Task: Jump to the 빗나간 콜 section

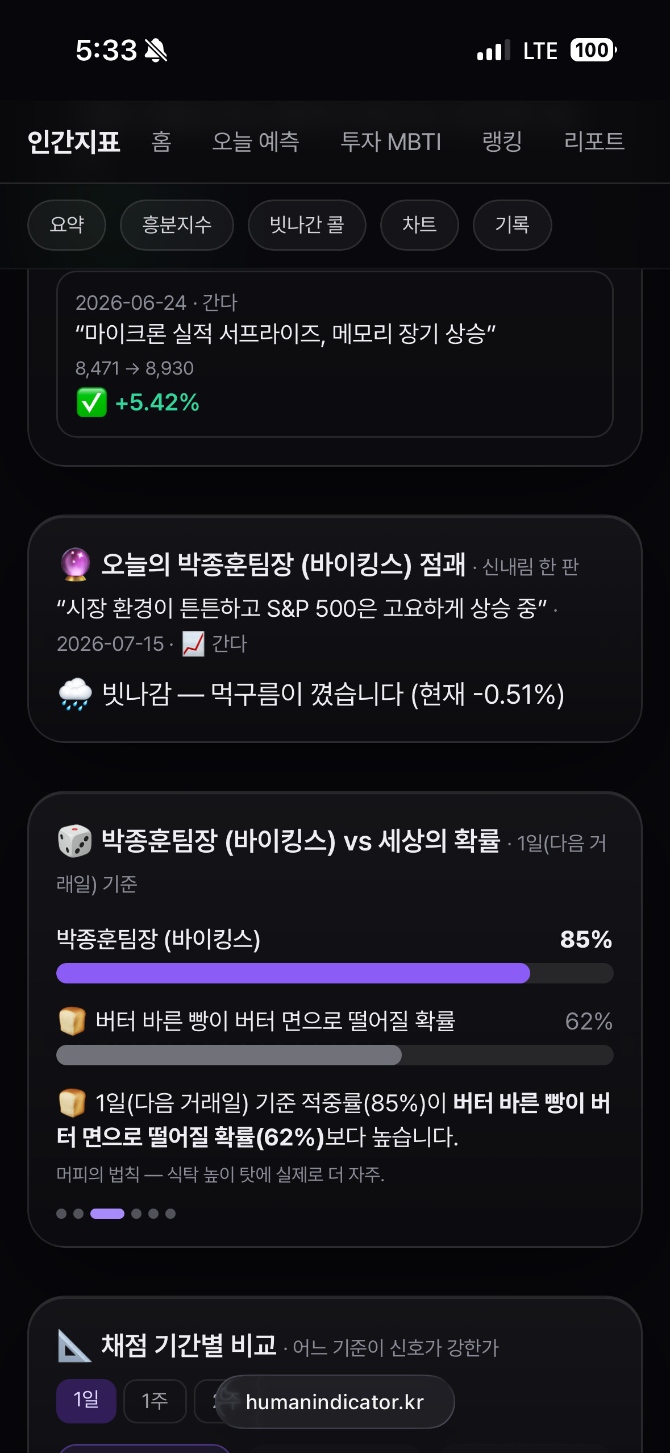Action: [307, 225]
